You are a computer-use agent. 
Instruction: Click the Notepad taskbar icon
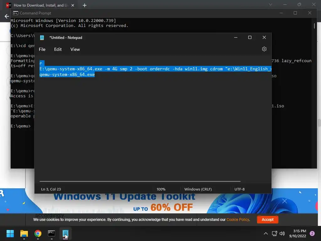pyautogui.click(x=66, y=233)
